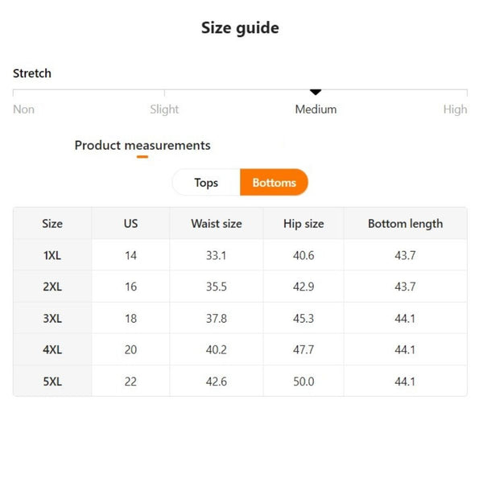This screenshot has width=483, height=483.
Task: Select the 4XL size row label
Action: coord(52,350)
